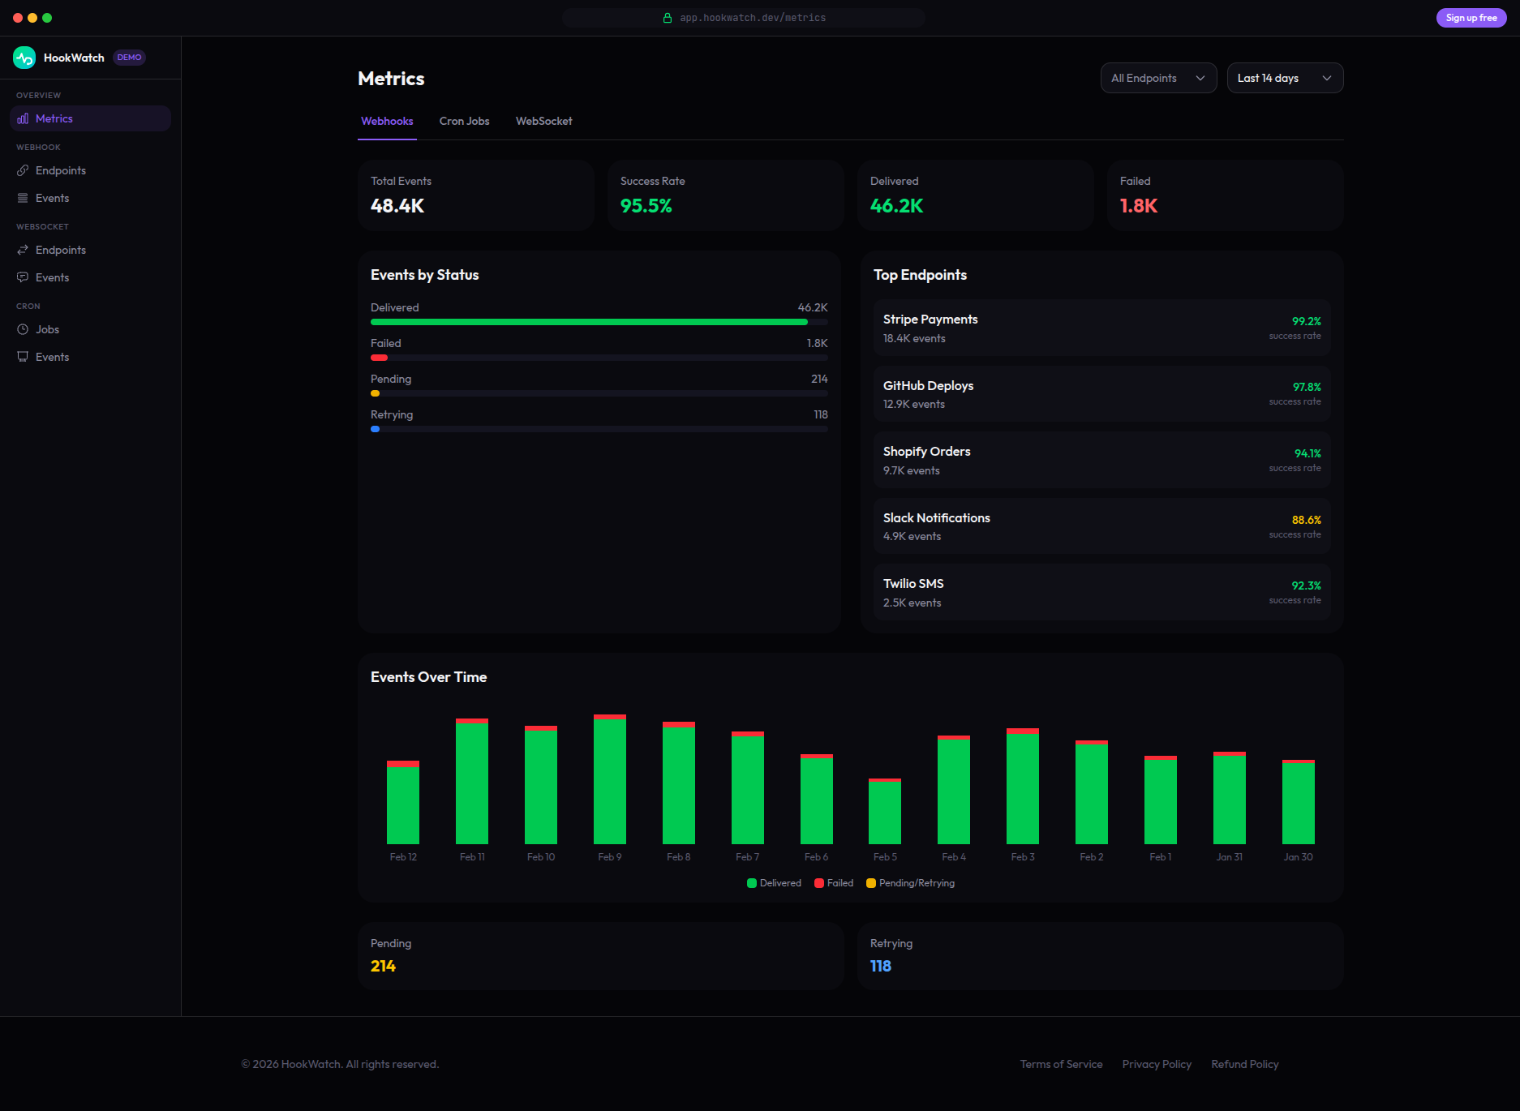The height and width of the screenshot is (1111, 1520).
Task: Click the cron Events monitor icon
Action: [24, 357]
